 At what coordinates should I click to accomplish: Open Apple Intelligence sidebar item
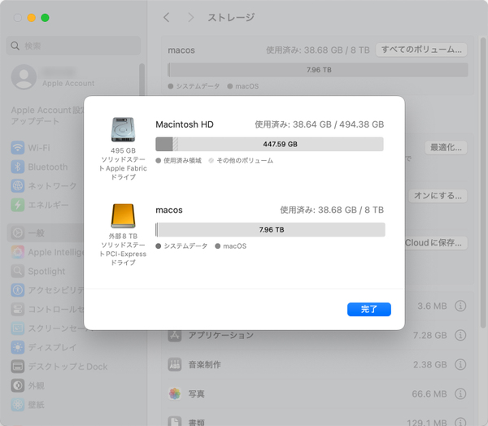pos(46,252)
